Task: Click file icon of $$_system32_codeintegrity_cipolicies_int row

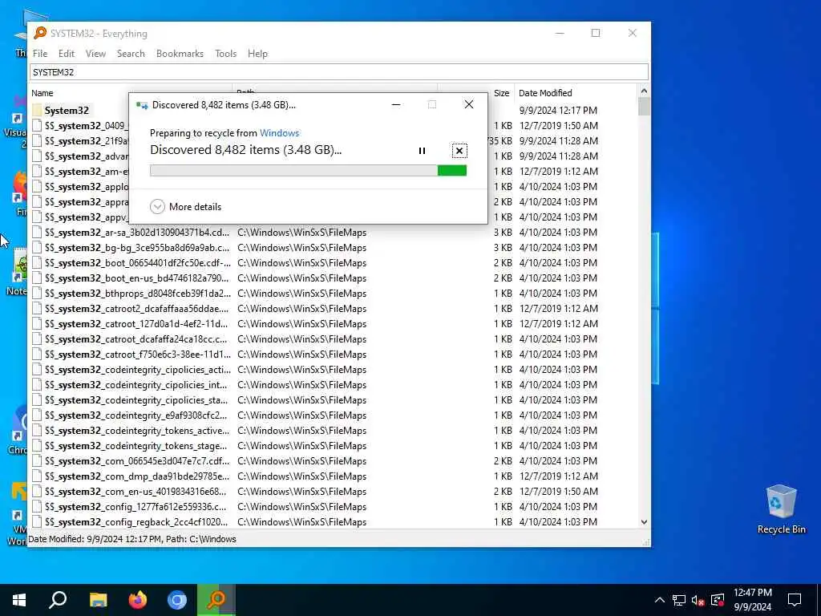Action: [37, 384]
